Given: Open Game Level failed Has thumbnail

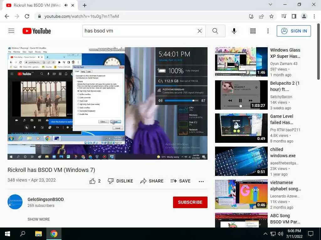Looking at the screenshot, I should pos(241,128).
